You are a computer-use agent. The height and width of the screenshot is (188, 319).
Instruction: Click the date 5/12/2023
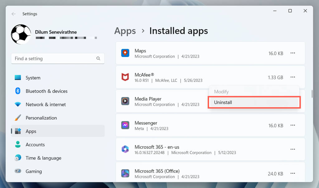[227, 153]
